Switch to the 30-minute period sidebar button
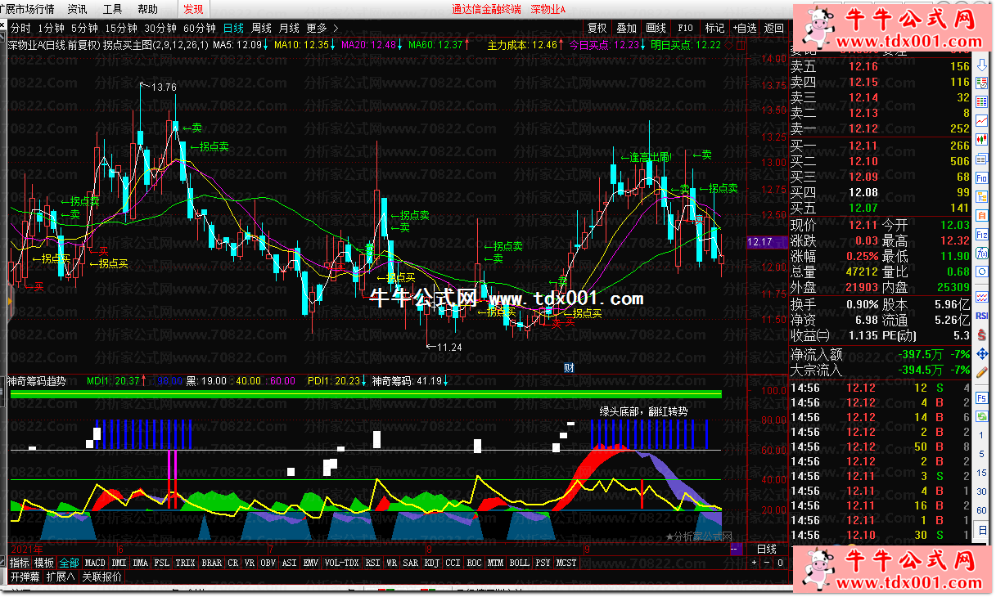996x597 pixels. 983,492
